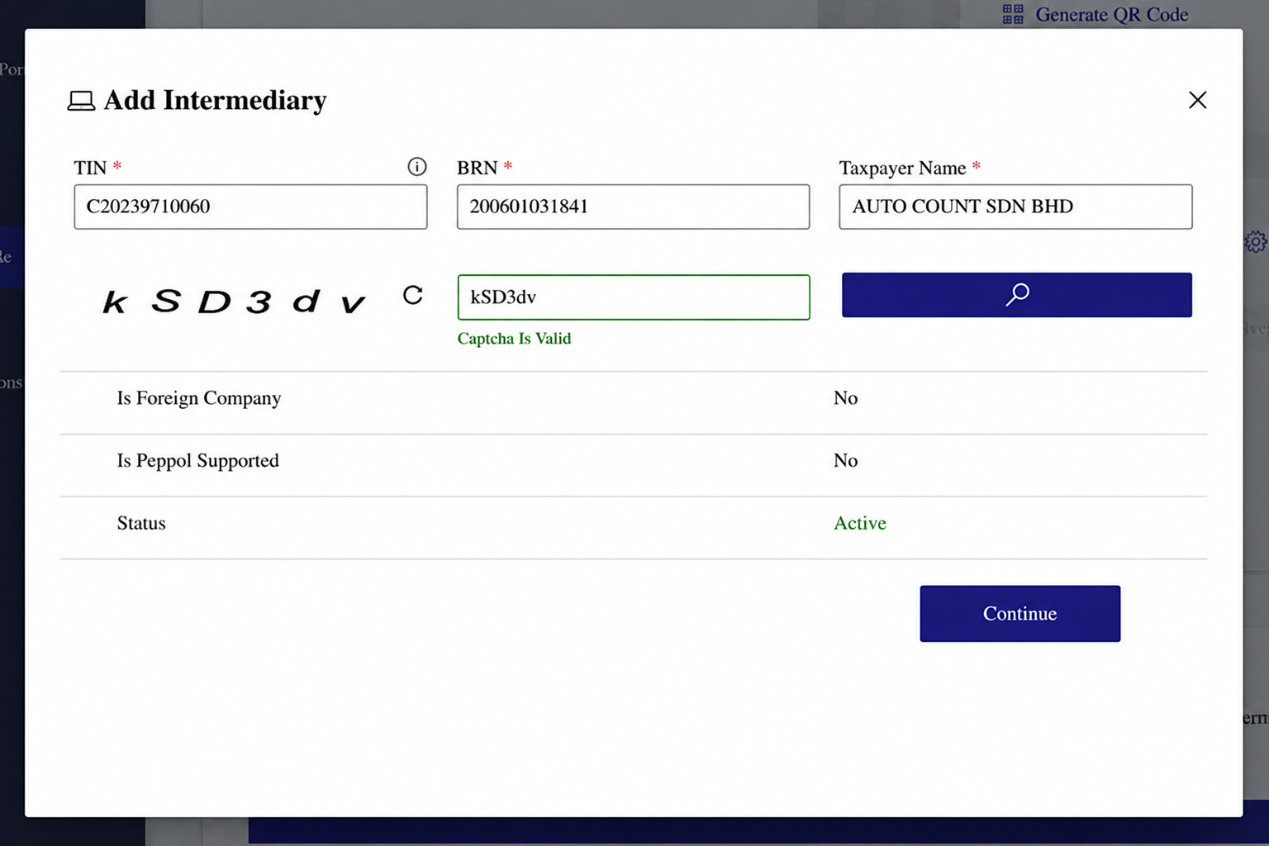Click the 'TIN' field label
The width and height of the screenshot is (1269, 846).
tap(90, 168)
